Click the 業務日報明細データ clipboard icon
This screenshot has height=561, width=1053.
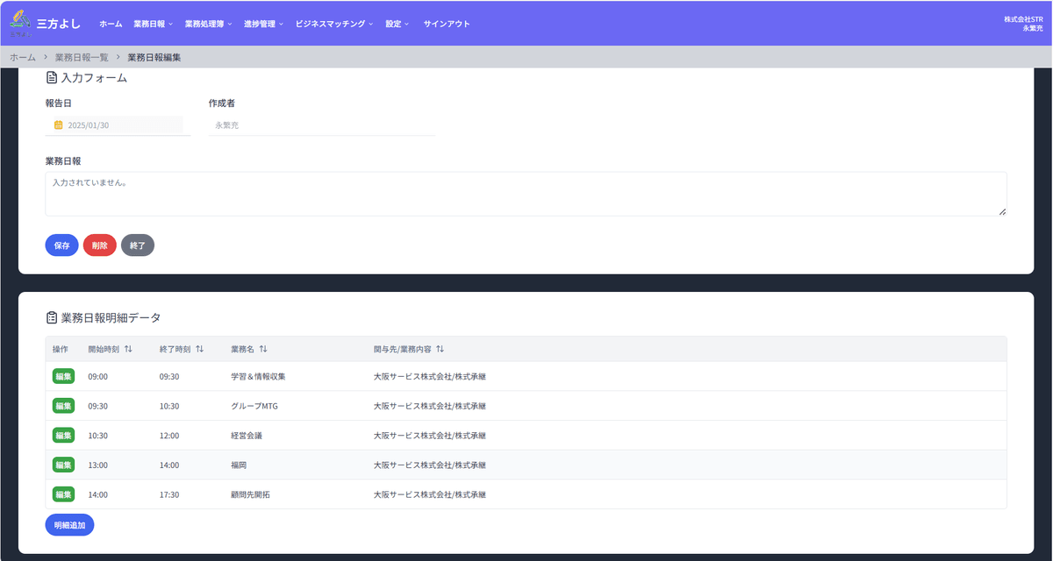click(52, 317)
